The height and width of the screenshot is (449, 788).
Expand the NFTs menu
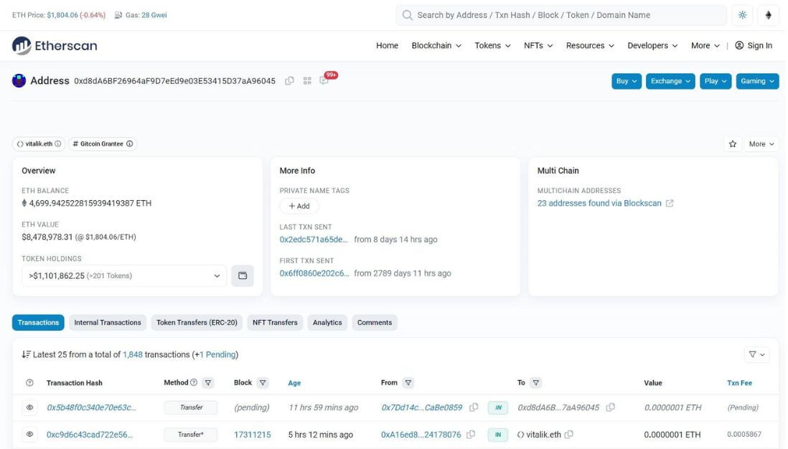(538, 45)
